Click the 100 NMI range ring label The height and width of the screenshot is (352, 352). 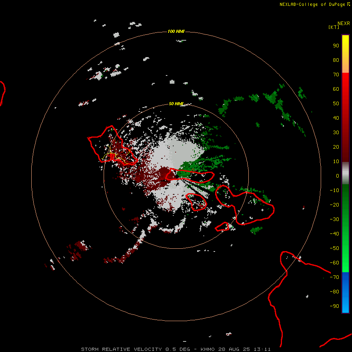(176, 31)
